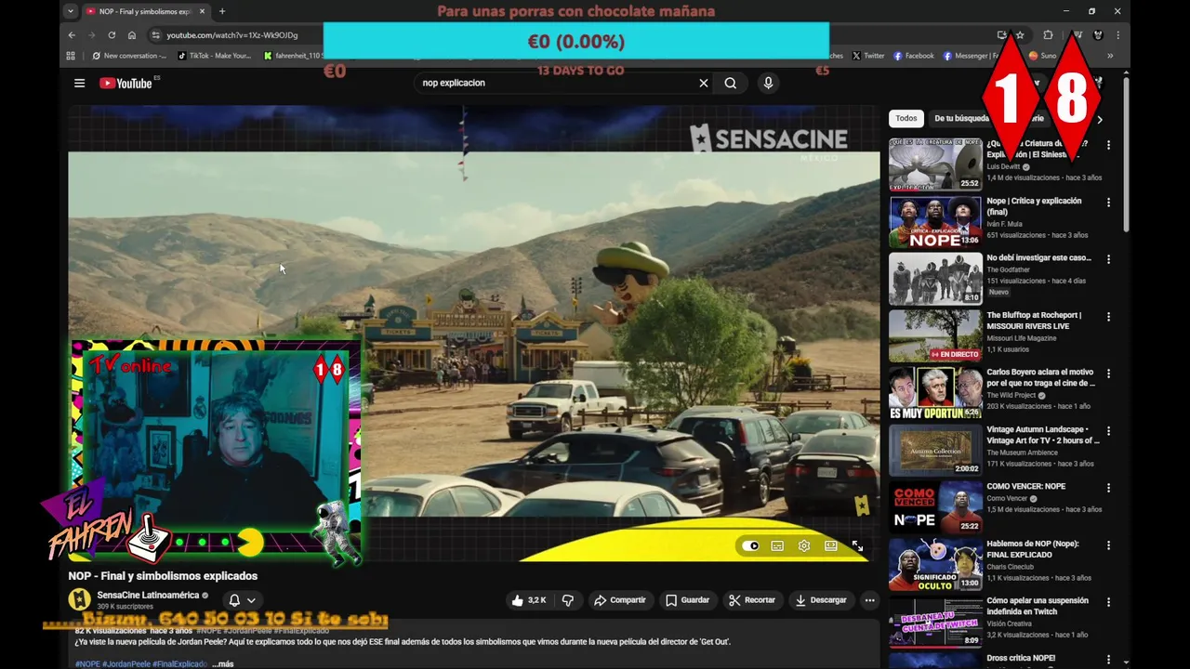
Task: Open the Chrome extensions puzzle icon
Action: point(1048,35)
